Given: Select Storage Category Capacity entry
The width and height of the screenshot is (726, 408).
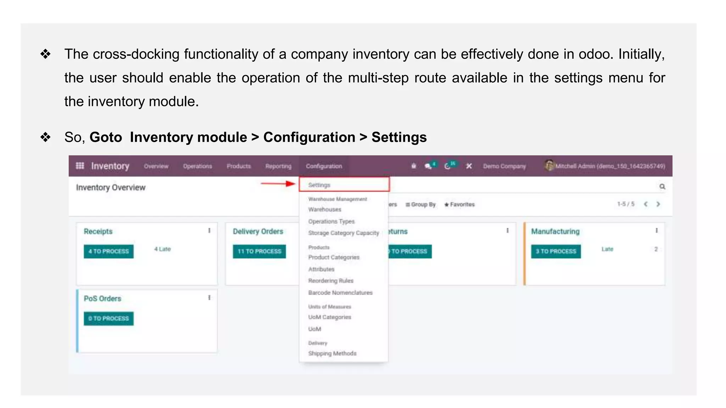Looking at the screenshot, I should (344, 233).
